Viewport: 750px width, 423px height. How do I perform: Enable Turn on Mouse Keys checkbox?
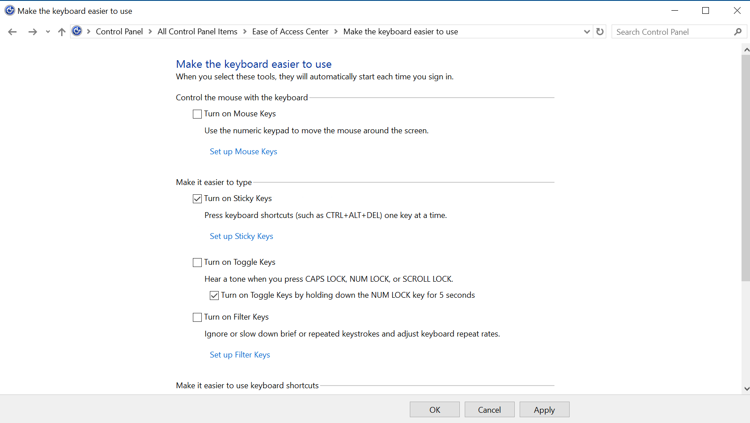(197, 114)
